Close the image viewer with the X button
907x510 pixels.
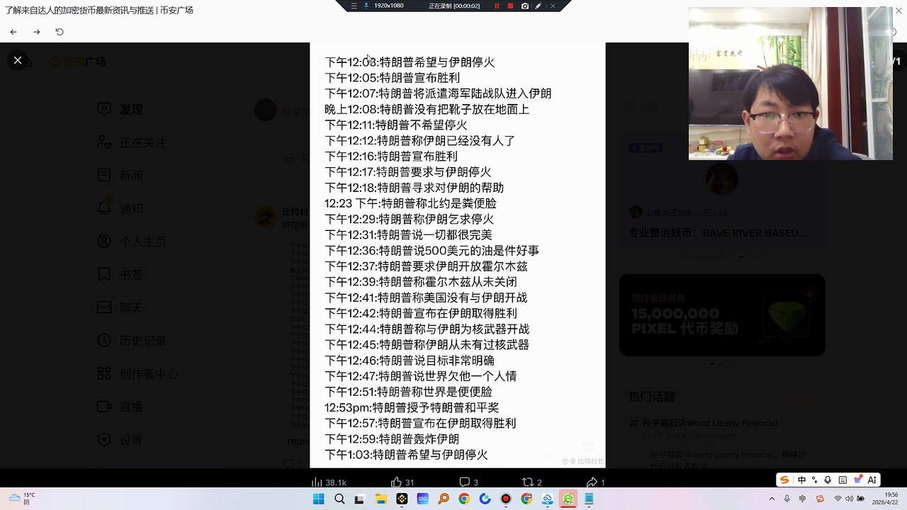[18, 60]
